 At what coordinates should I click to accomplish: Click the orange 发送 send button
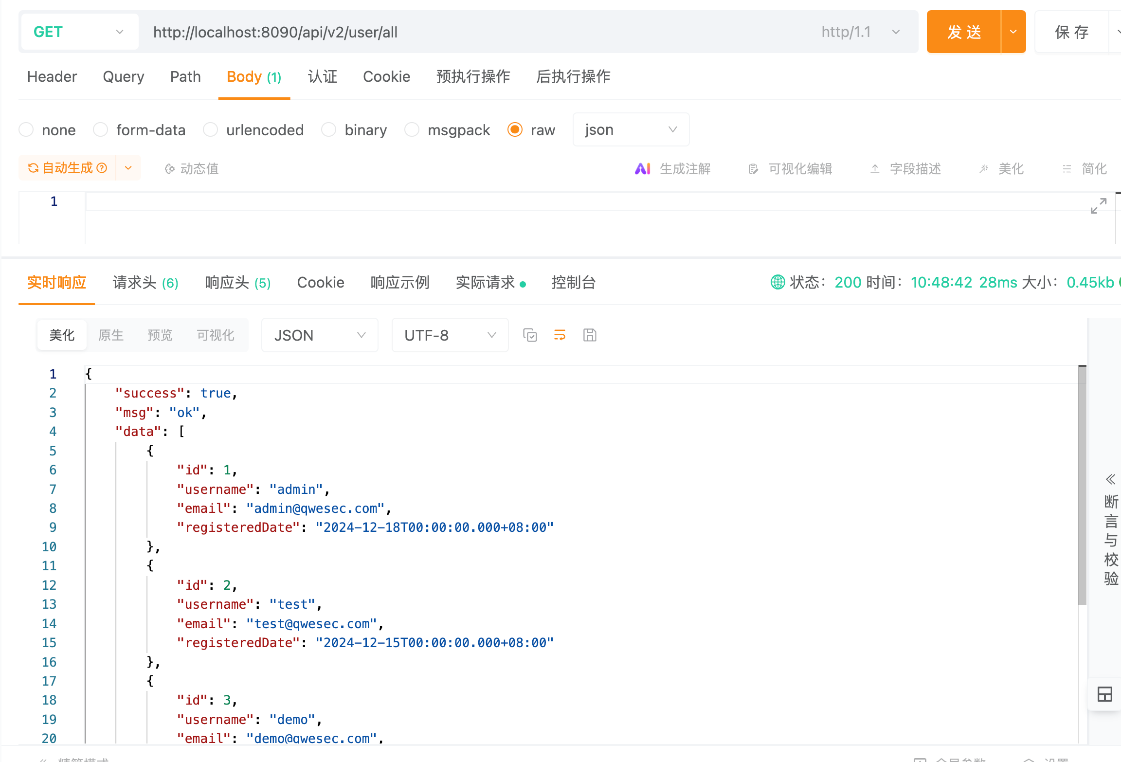(964, 32)
